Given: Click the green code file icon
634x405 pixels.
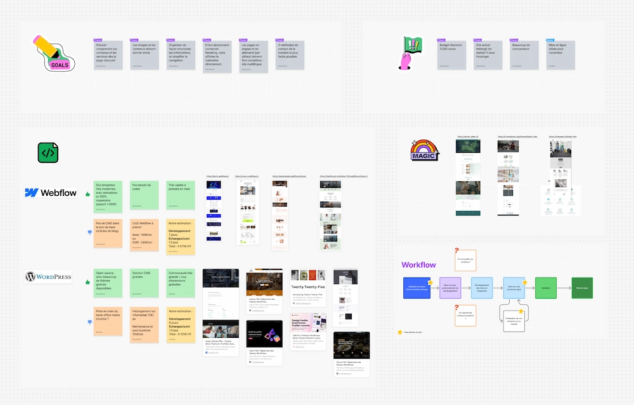Looking at the screenshot, I should pyautogui.click(x=48, y=152).
